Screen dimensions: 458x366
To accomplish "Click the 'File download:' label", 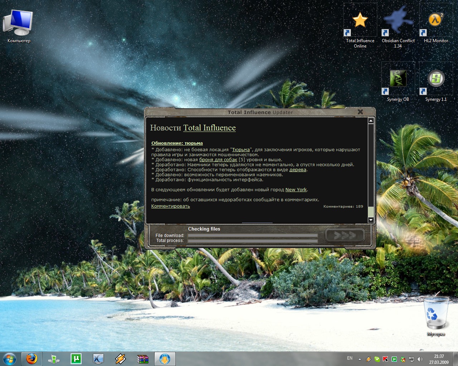I will pos(170,236).
